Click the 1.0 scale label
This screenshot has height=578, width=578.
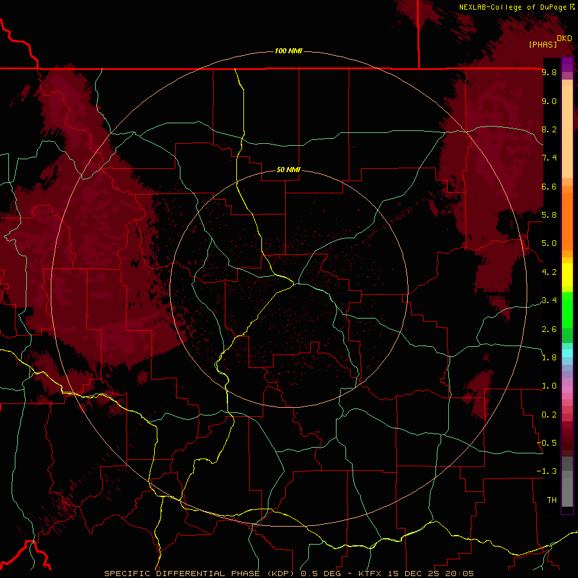click(549, 386)
